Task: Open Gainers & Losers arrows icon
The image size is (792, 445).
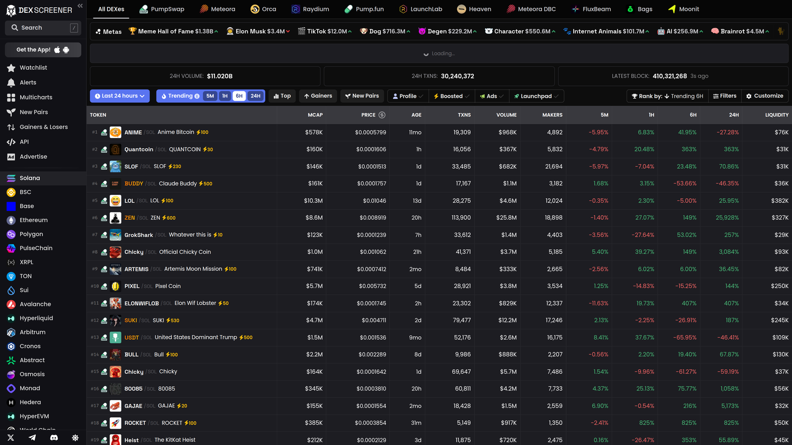Action: [11, 127]
